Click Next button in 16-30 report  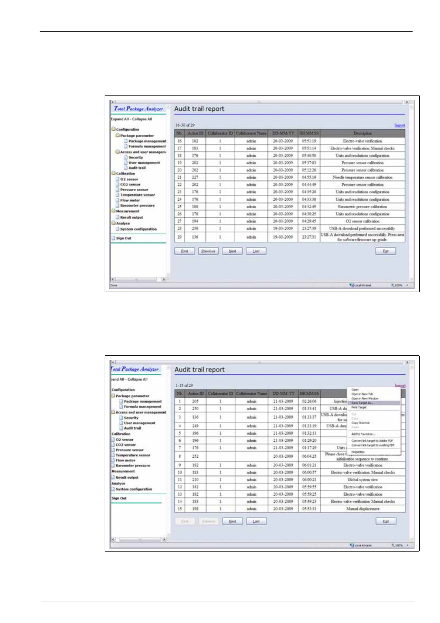[x=232, y=251]
